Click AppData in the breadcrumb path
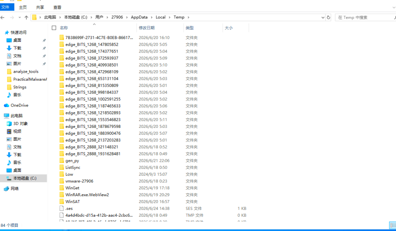396x231 pixels. coord(139,17)
